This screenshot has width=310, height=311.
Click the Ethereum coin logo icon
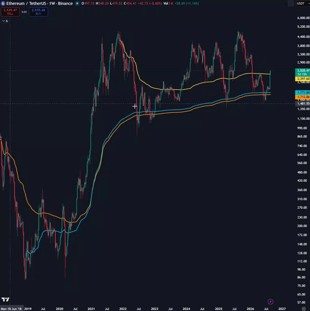[3, 3]
